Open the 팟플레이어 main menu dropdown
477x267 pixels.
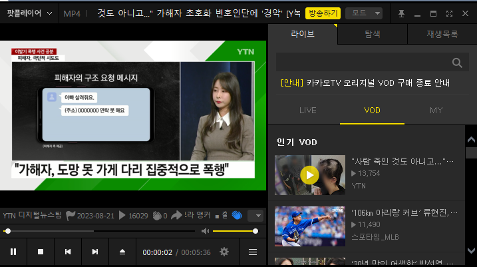(x=29, y=13)
